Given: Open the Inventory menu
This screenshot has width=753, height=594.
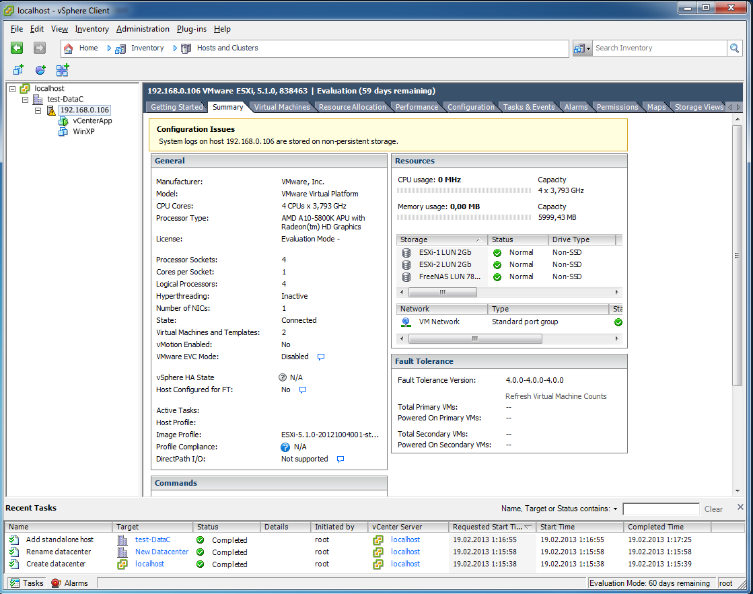Looking at the screenshot, I should [92, 29].
